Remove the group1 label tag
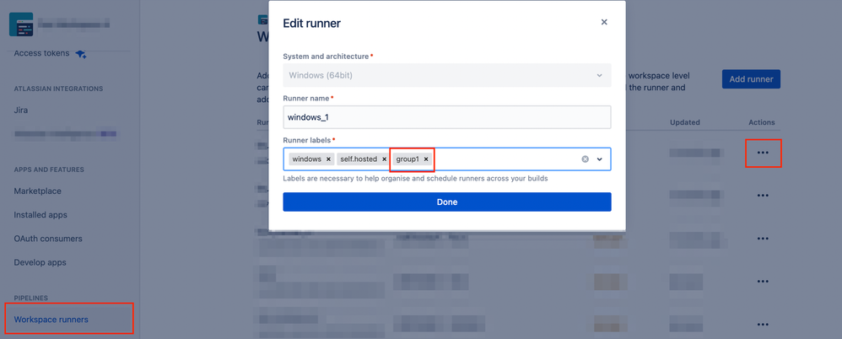Image resolution: width=842 pixels, height=339 pixels. tap(426, 159)
